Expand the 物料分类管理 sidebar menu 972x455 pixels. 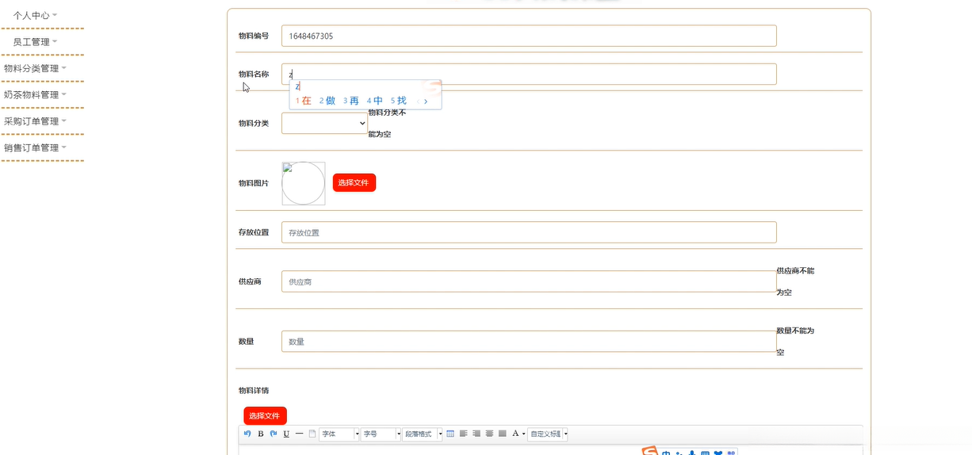click(36, 68)
